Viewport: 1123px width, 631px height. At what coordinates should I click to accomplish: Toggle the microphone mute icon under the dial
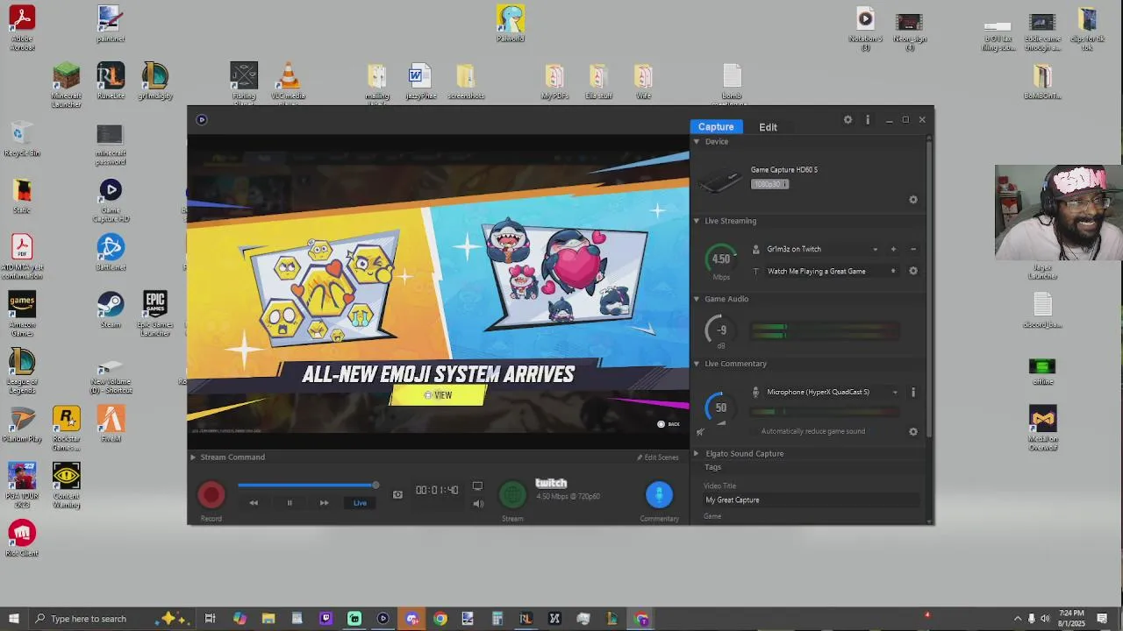click(700, 431)
